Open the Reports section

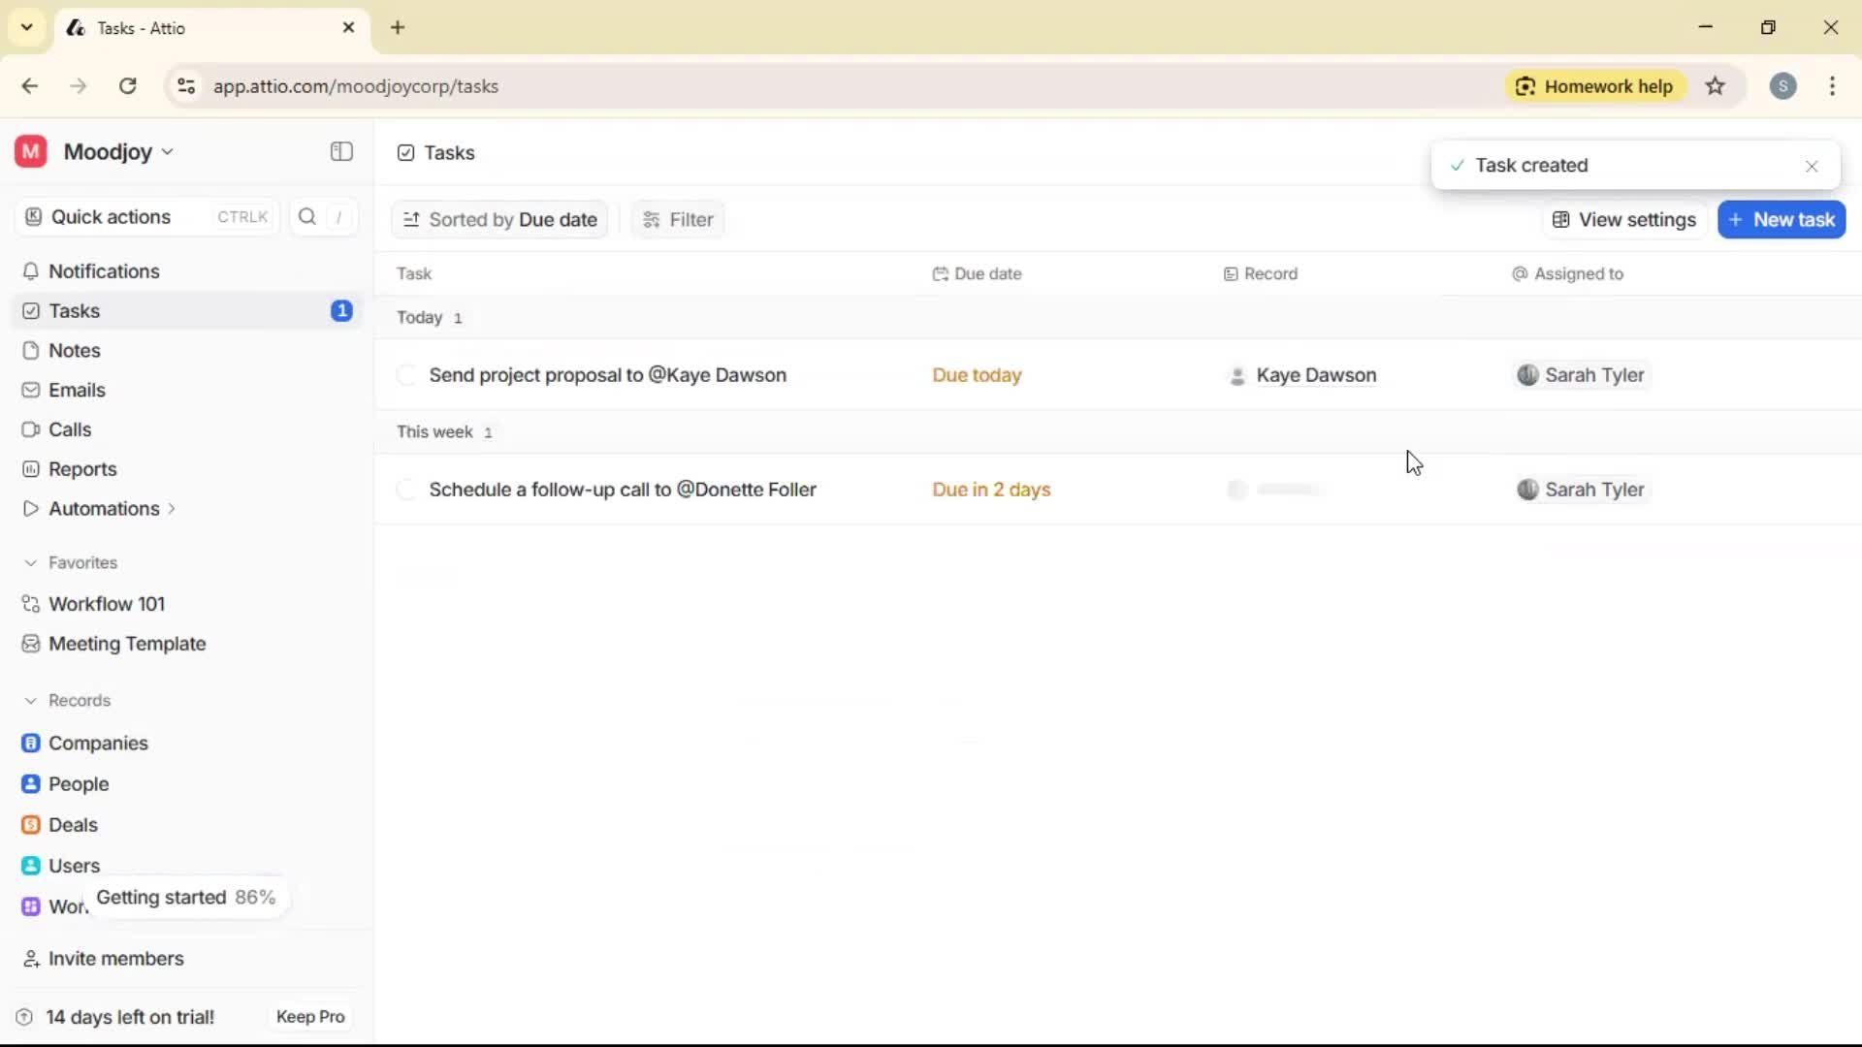[80, 468]
